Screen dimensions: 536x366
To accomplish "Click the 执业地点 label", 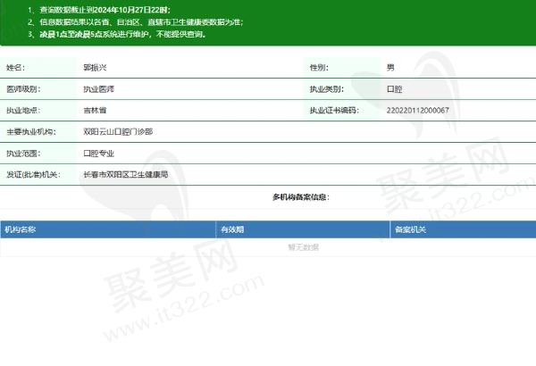I will click(x=23, y=110).
